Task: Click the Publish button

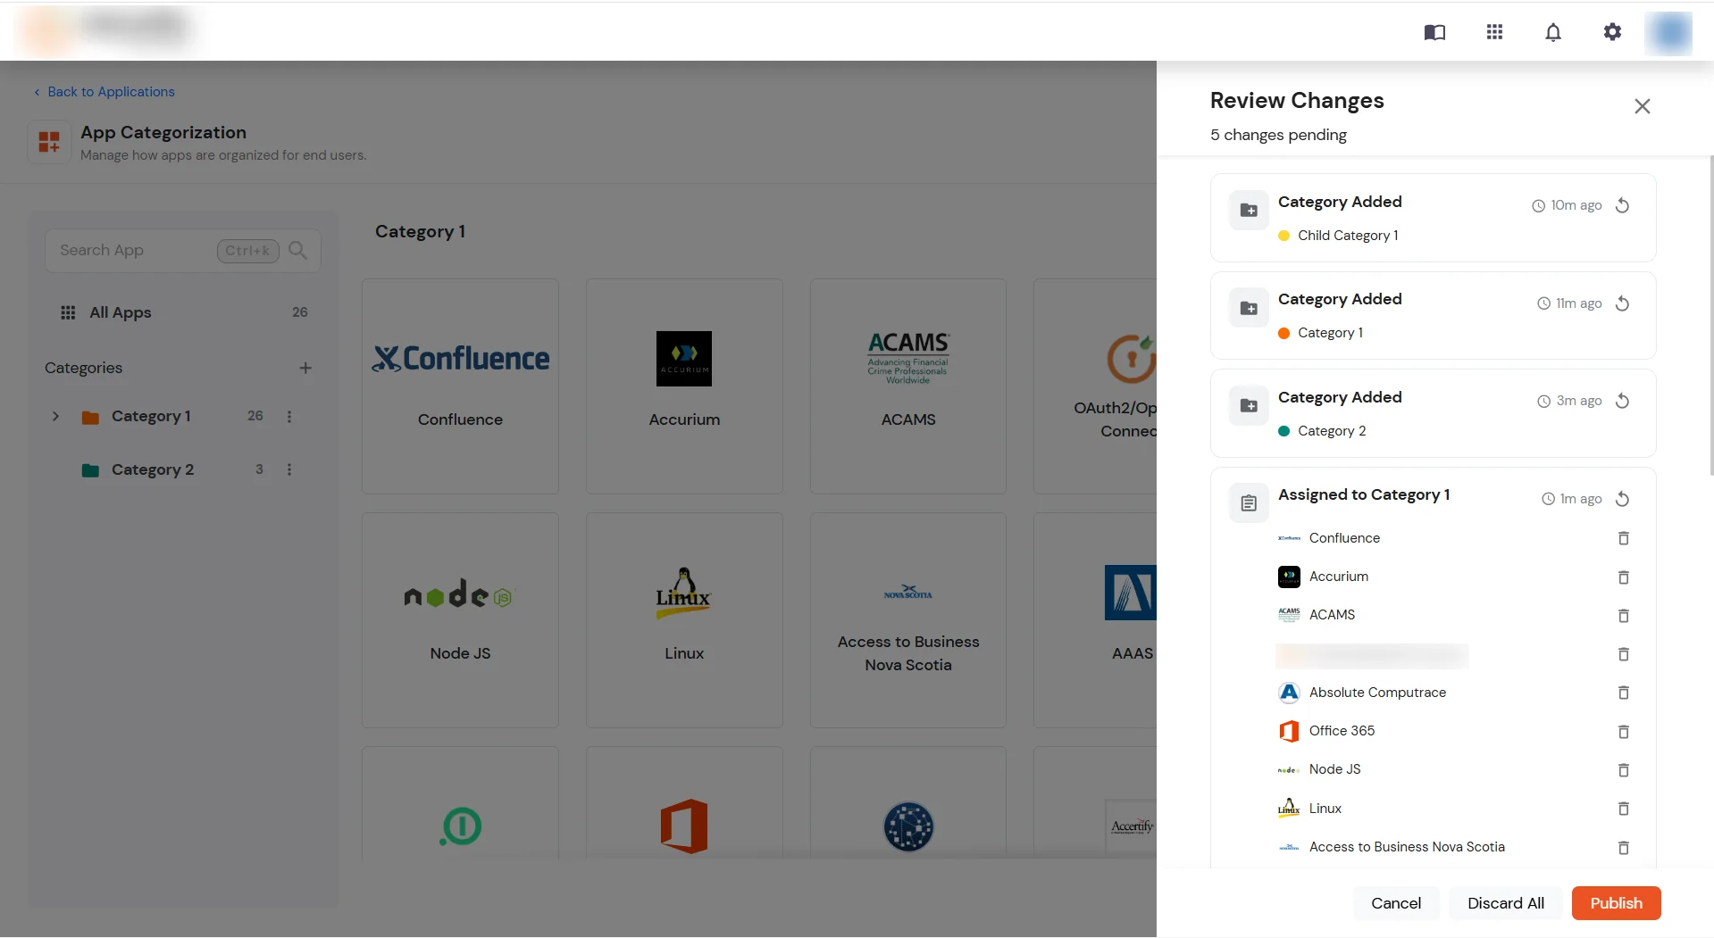Action: pos(1616,903)
